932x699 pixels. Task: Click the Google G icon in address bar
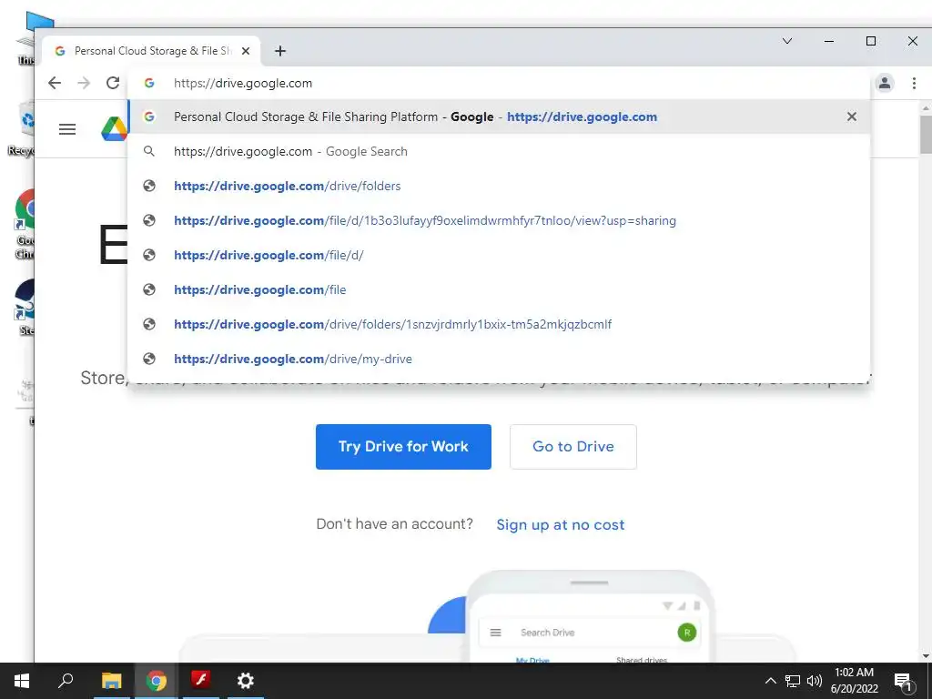pos(149,83)
